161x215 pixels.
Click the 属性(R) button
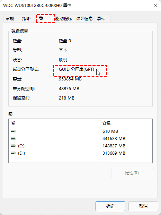click(x=132, y=173)
